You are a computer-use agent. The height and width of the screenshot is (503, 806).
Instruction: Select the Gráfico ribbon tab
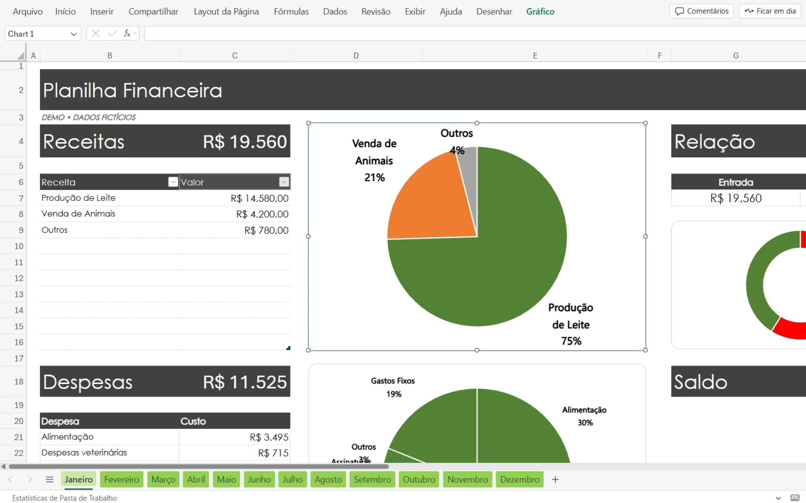540,11
